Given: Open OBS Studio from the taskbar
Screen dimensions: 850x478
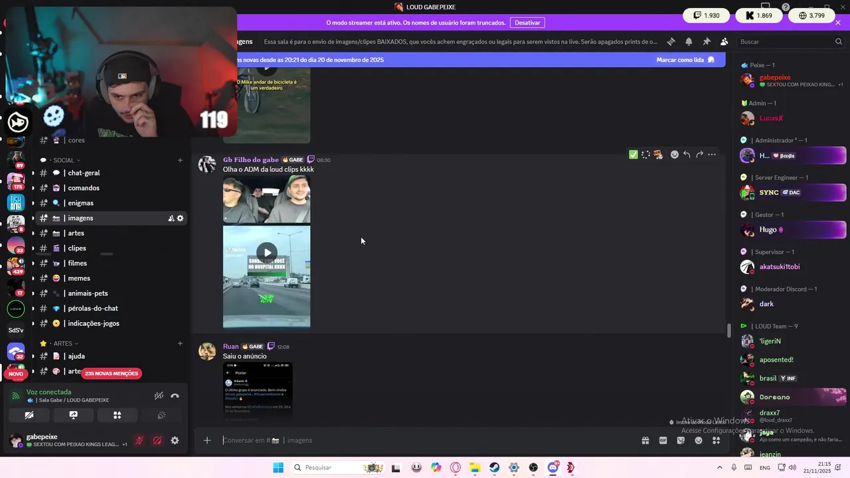Looking at the screenshot, I should [533, 467].
